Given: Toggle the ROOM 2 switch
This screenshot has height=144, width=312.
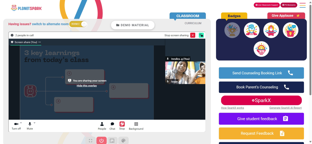Looking at the screenshot, I should click(78, 24).
